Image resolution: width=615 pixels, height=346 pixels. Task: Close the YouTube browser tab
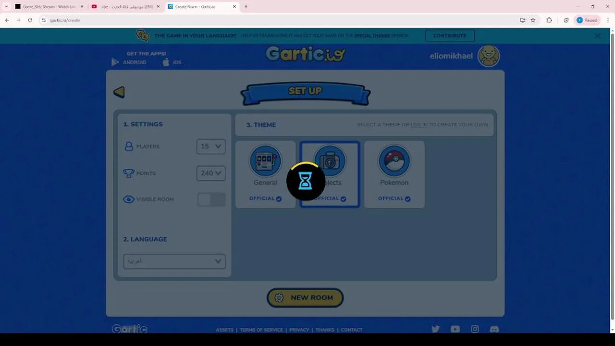[158, 7]
